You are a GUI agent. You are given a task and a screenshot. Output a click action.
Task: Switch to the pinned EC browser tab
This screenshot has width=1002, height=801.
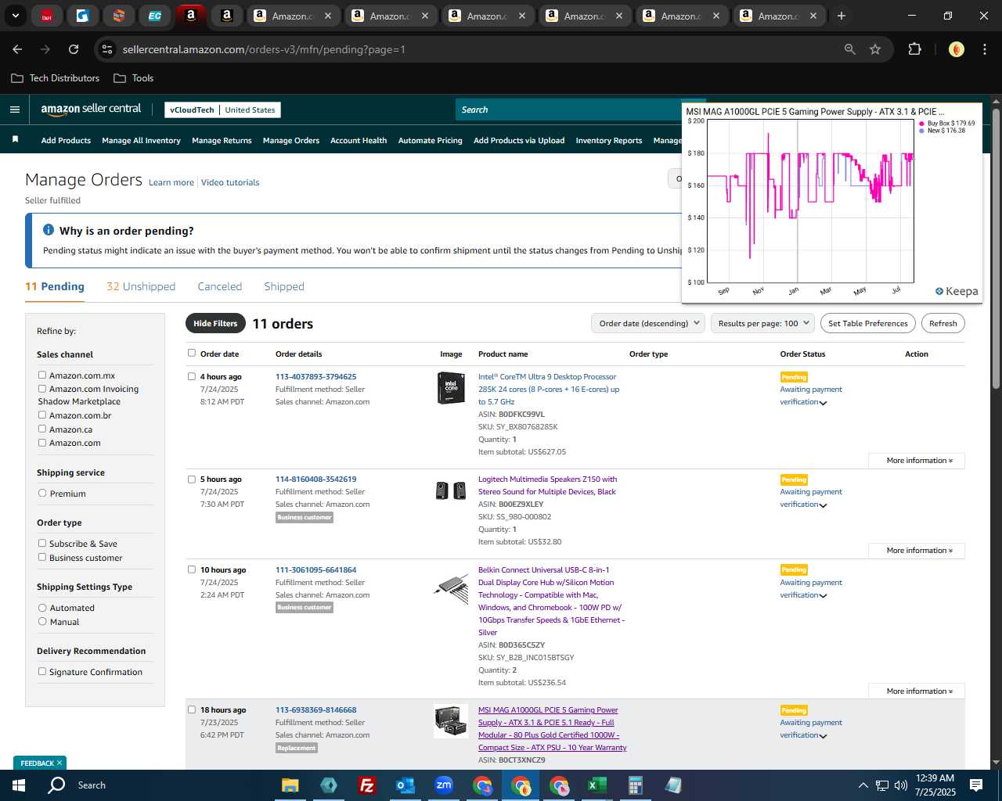155,16
